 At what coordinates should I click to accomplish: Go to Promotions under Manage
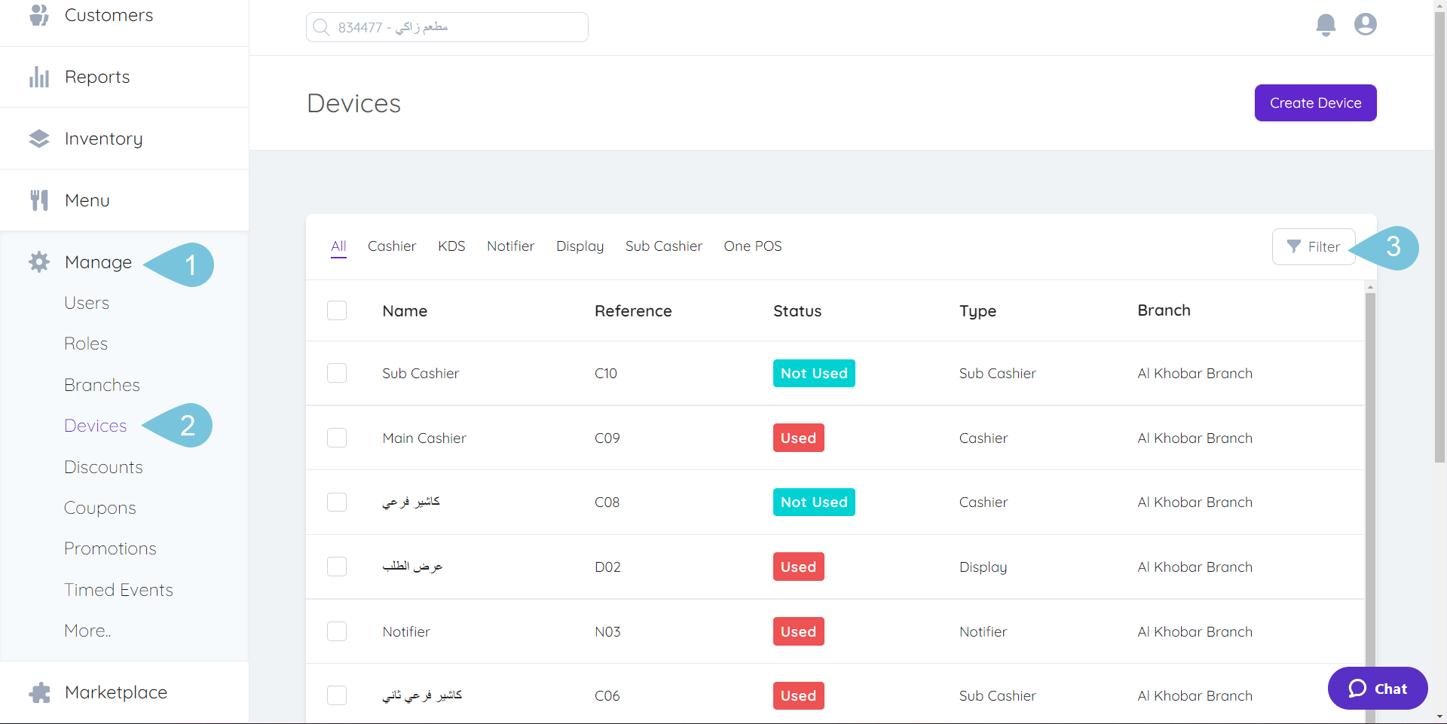[110, 548]
